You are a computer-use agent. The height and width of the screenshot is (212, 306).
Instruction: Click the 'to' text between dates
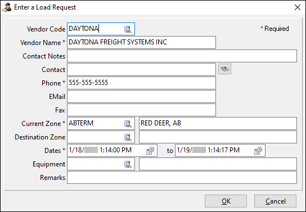[170, 151]
